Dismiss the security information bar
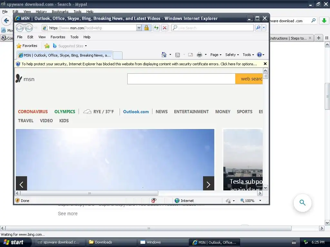The image size is (330, 247). (x=265, y=64)
